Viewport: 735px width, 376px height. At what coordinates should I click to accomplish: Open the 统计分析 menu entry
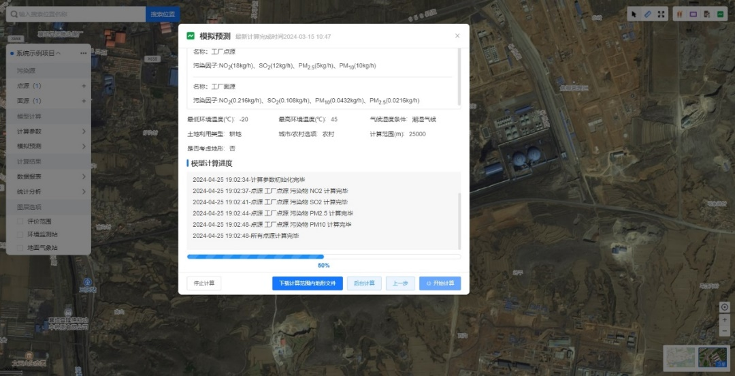click(x=48, y=191)
